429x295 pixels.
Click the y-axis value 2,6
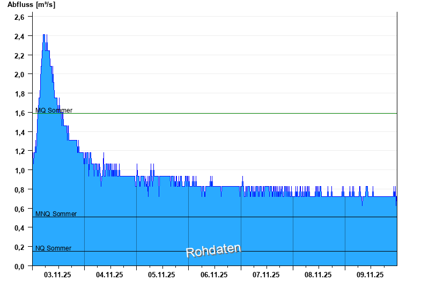(19, 17)
